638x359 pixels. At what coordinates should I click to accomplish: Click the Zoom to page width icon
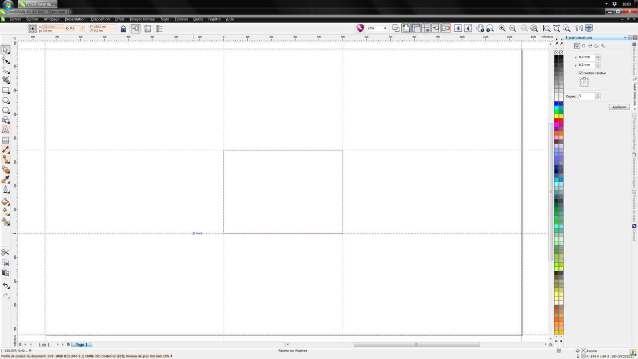click(556, 28)
